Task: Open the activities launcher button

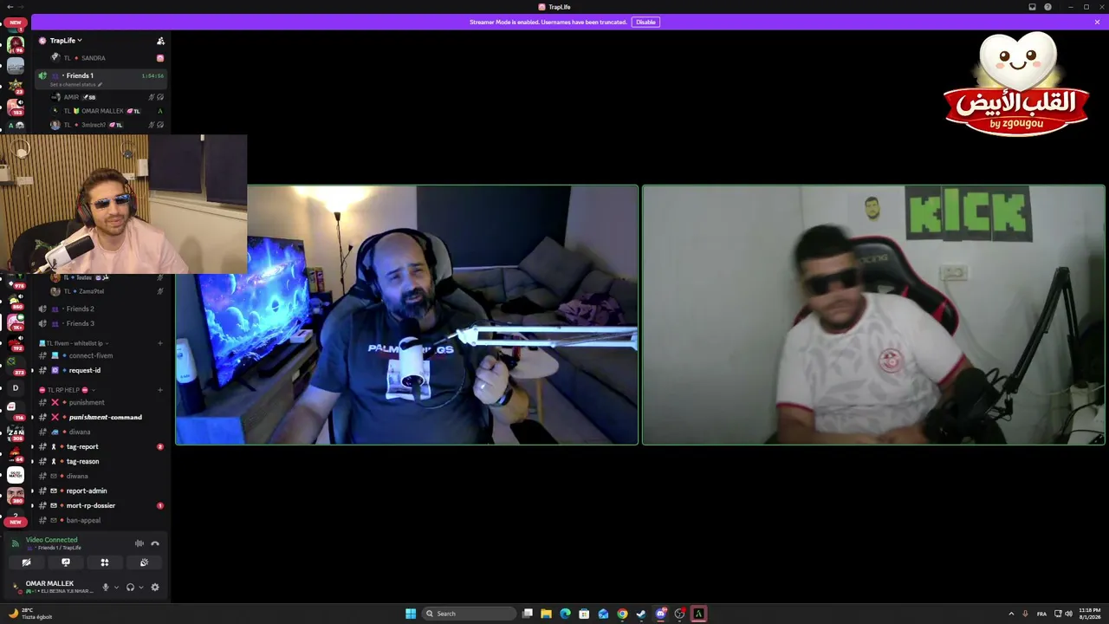Action: [105, 562]
